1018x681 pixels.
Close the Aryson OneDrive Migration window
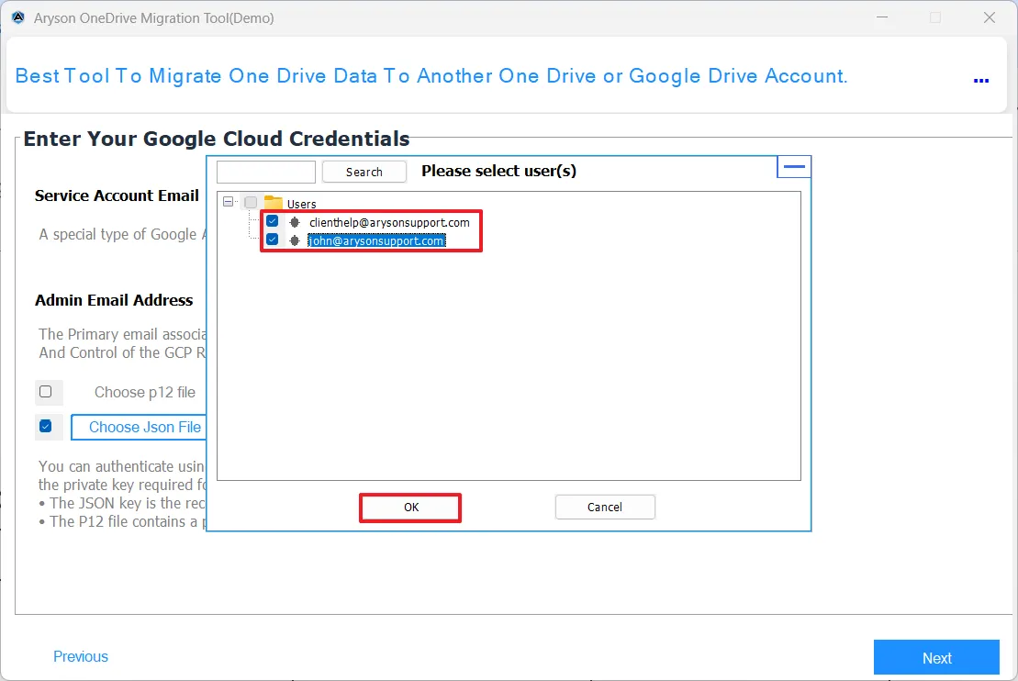tap(989, 17)
